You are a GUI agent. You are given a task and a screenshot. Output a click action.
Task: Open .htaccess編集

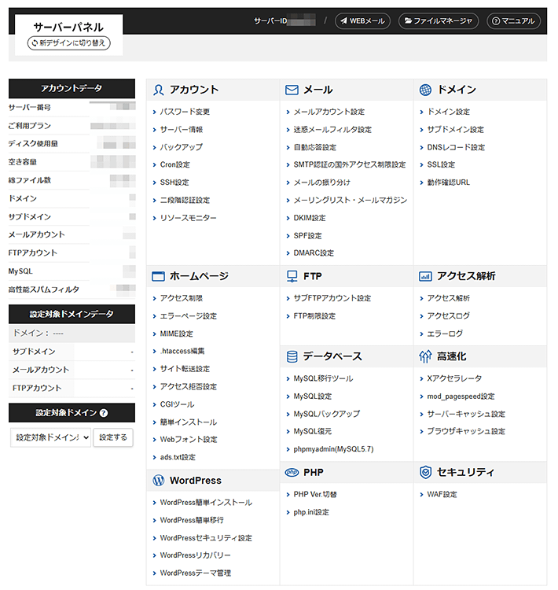182,351
